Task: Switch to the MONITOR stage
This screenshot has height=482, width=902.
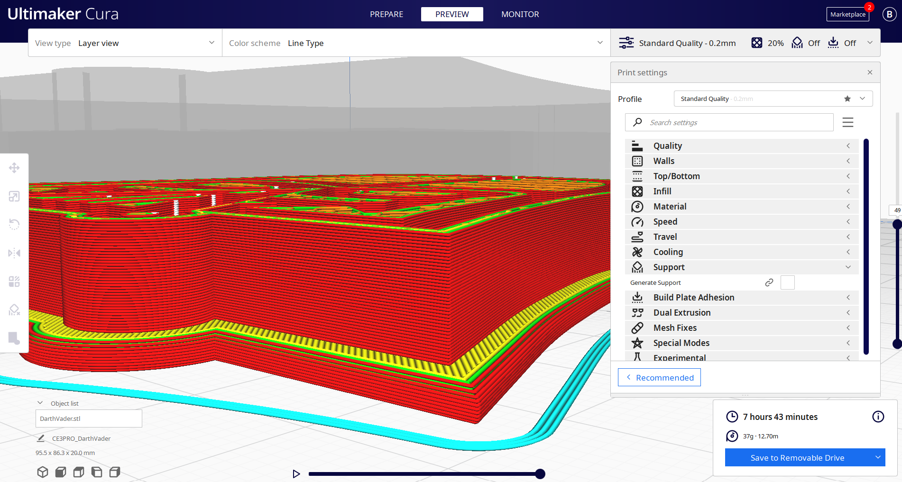Action: coord(520,14)
